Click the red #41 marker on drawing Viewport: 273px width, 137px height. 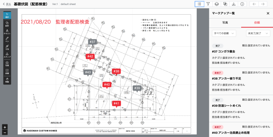[x=116, y=103]
